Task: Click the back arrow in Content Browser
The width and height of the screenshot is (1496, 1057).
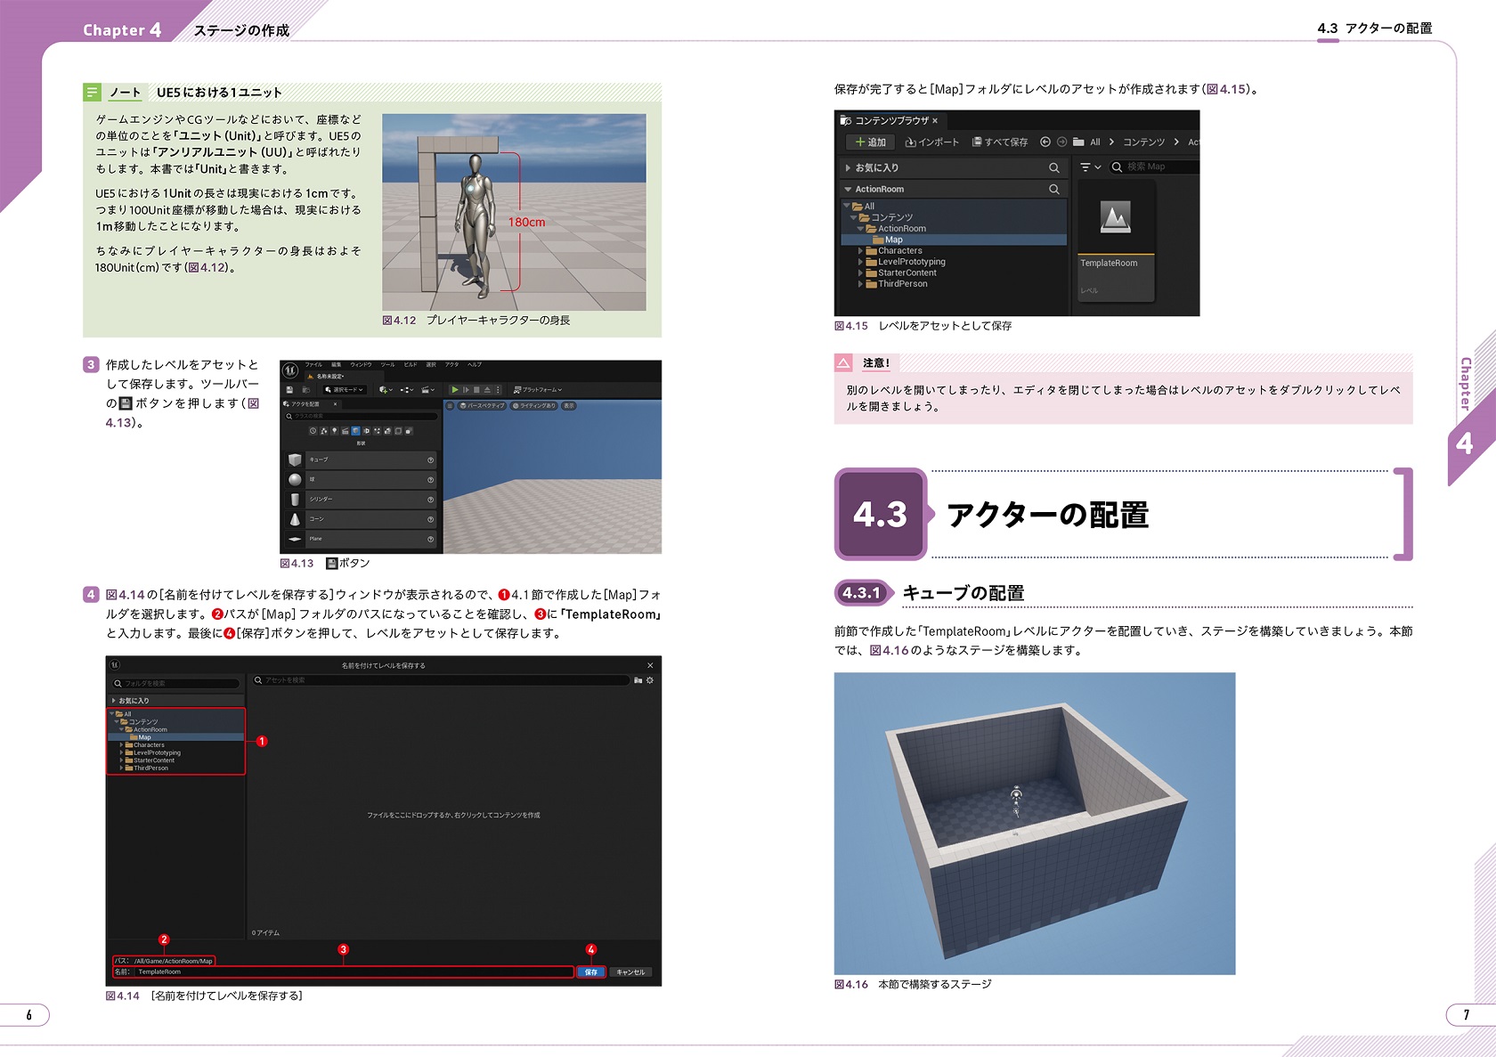Action: [x=1045, y=142]
